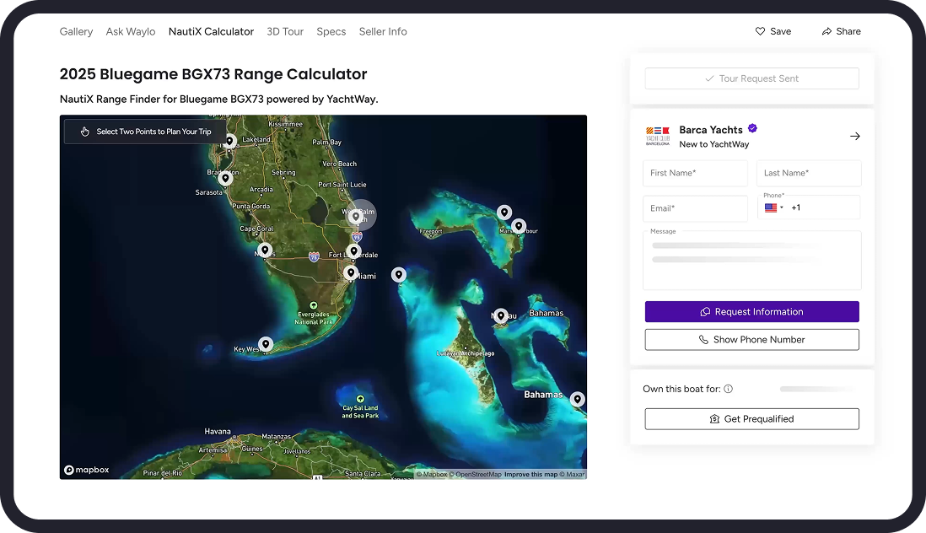This screenshot has height=533, width=926.
Task: Select the Key West map pin
Action: click(266, 343)
